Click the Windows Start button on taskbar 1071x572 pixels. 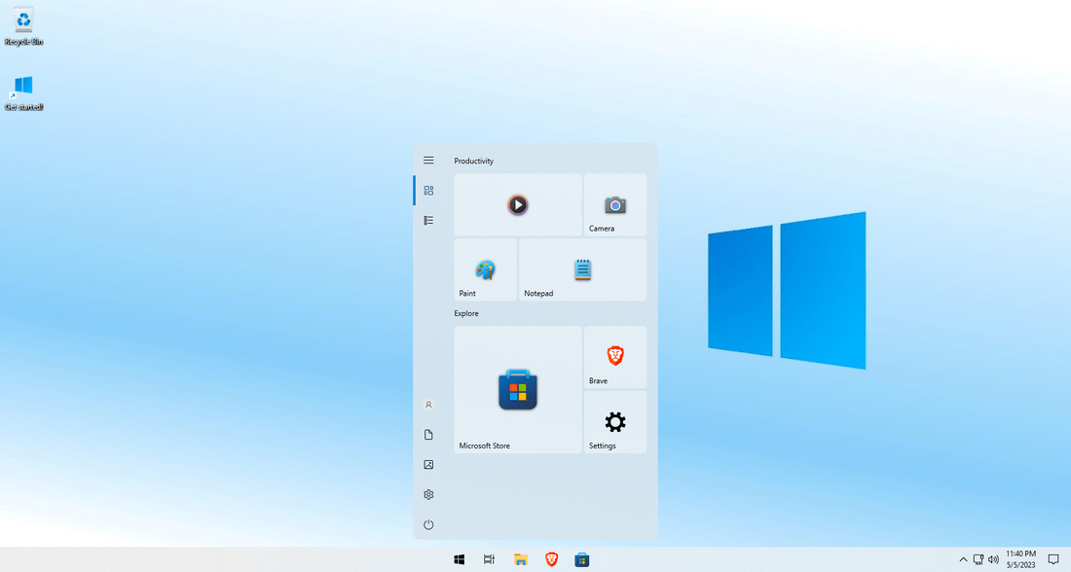click(x=459, y=559)
